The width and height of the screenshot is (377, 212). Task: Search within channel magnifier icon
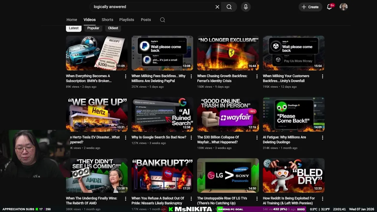coord(163,20)
